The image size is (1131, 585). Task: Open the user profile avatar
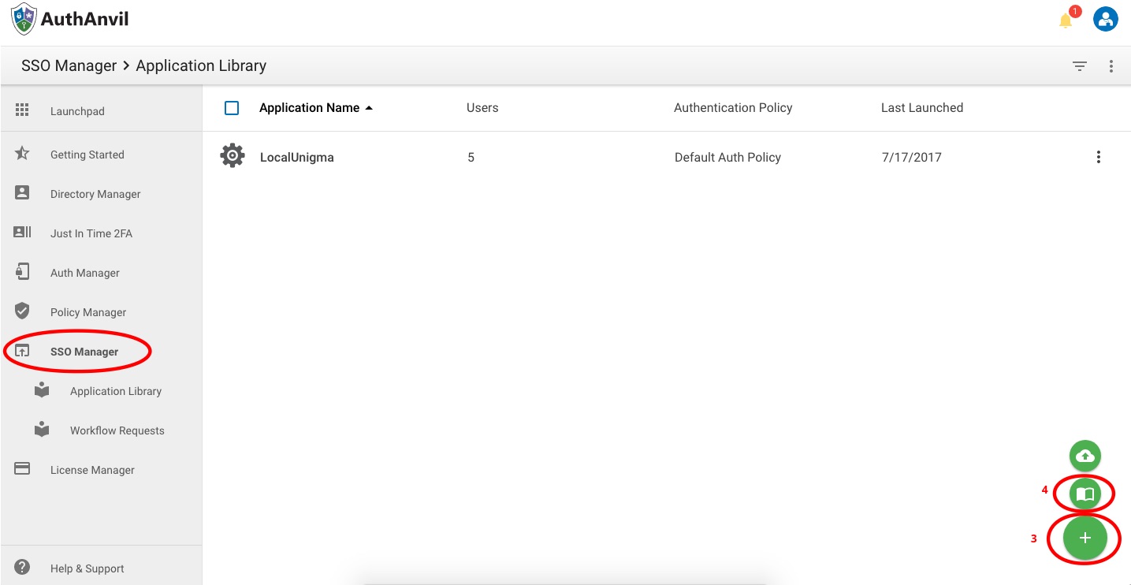pos(1106,19)
